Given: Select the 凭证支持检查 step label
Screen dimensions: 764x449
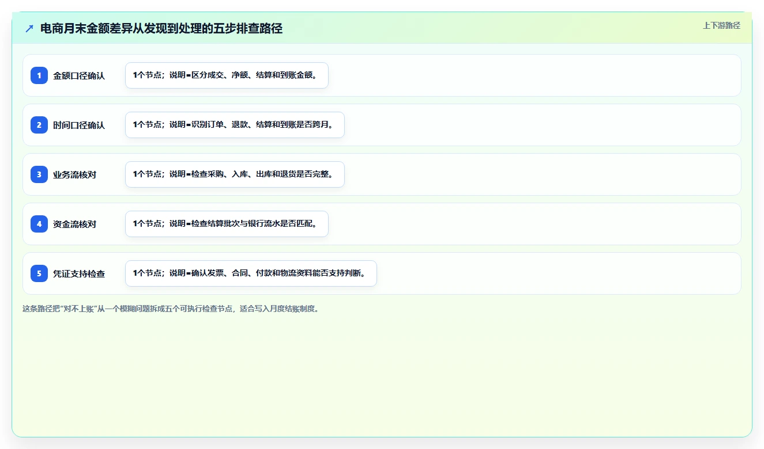Looking at the screenshot, I should [79, 273].
